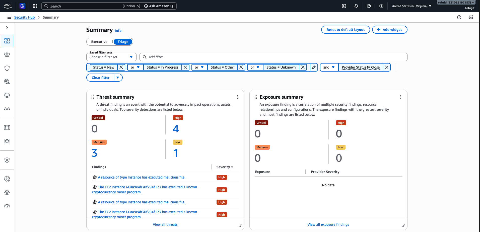The height and width of the screenshot is (232, 480).
Task: Open the toluid account menu
Action: [456, 3]
